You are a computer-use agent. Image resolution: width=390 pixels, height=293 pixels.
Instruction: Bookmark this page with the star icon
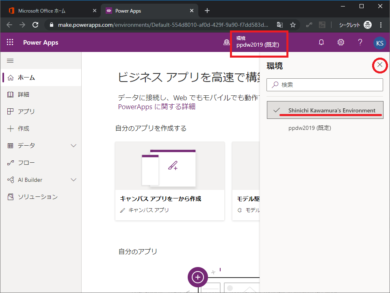293,25
